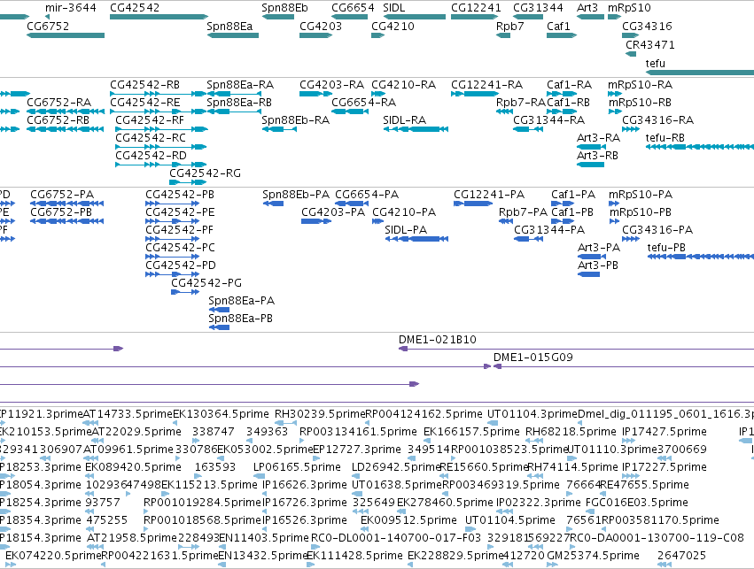Click the "tefu-PB" protein label
The height and width of the screenshot is (569, 754).
click(x=666, y=248)
